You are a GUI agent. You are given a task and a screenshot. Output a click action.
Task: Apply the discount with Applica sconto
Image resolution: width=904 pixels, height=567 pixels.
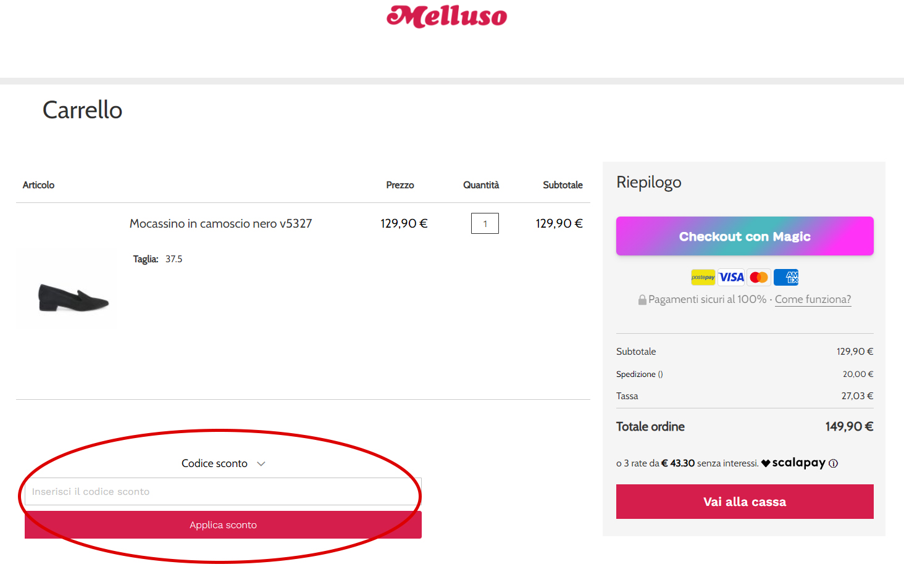tap(222, 524)
